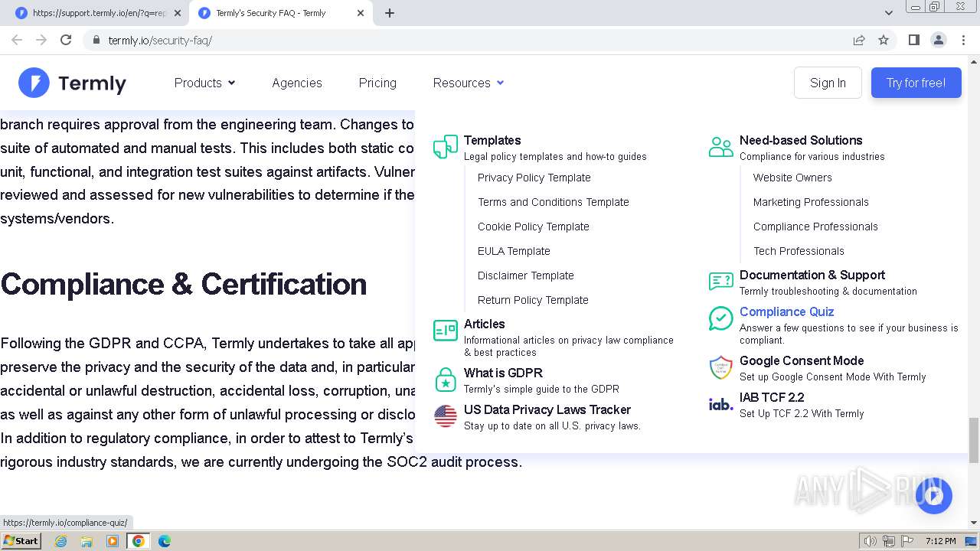Open the Documentation & Support heading link

812,275
